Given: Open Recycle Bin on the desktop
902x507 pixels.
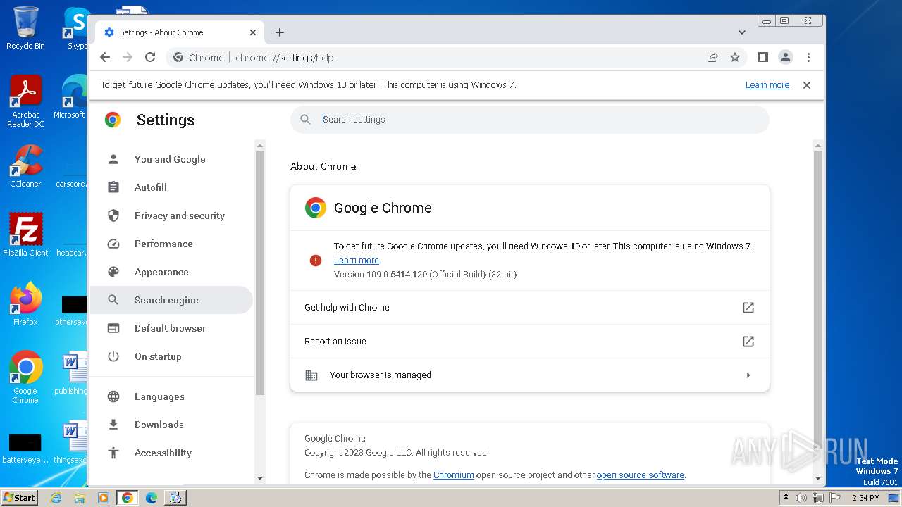Looking at the screenshot, I should (x=25, y=28).
